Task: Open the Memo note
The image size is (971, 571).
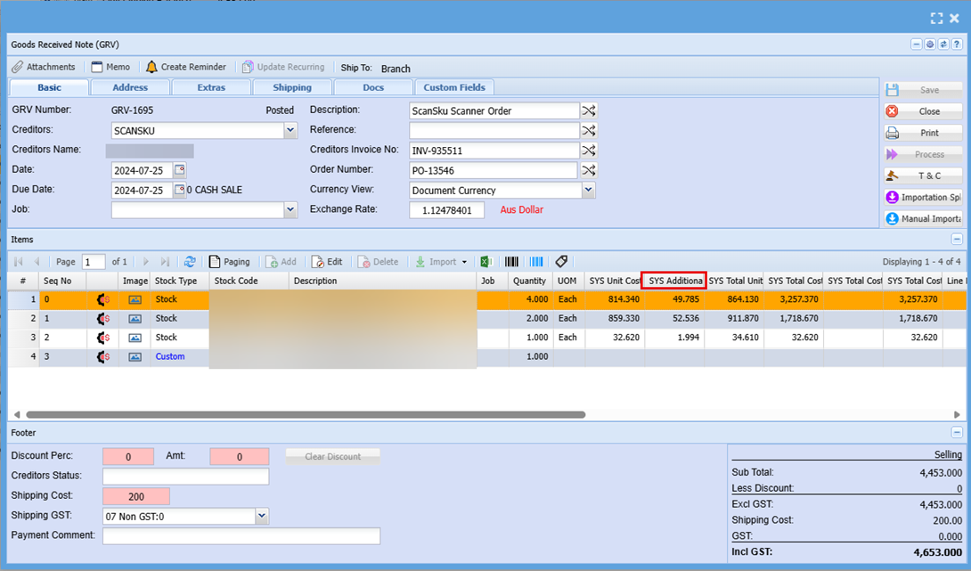Action: point(111,67)
